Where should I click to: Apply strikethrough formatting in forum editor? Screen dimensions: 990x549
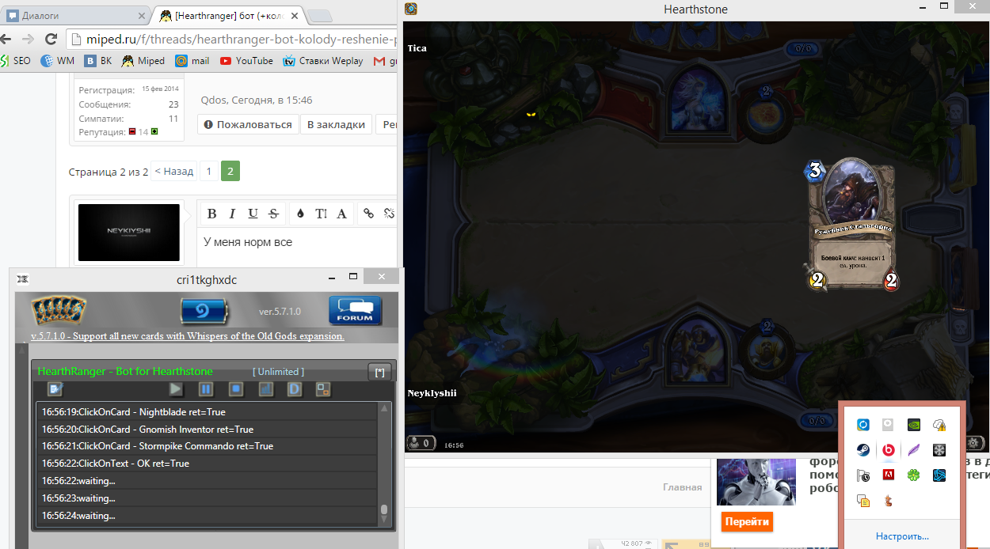point(273,213)
